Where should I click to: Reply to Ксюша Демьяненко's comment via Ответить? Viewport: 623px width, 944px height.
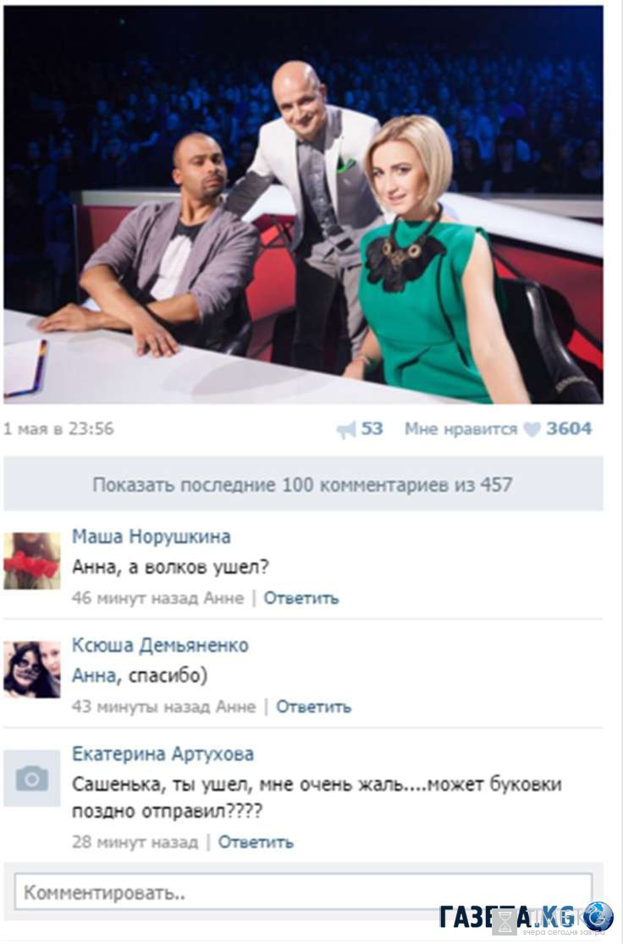click(313, 707)
